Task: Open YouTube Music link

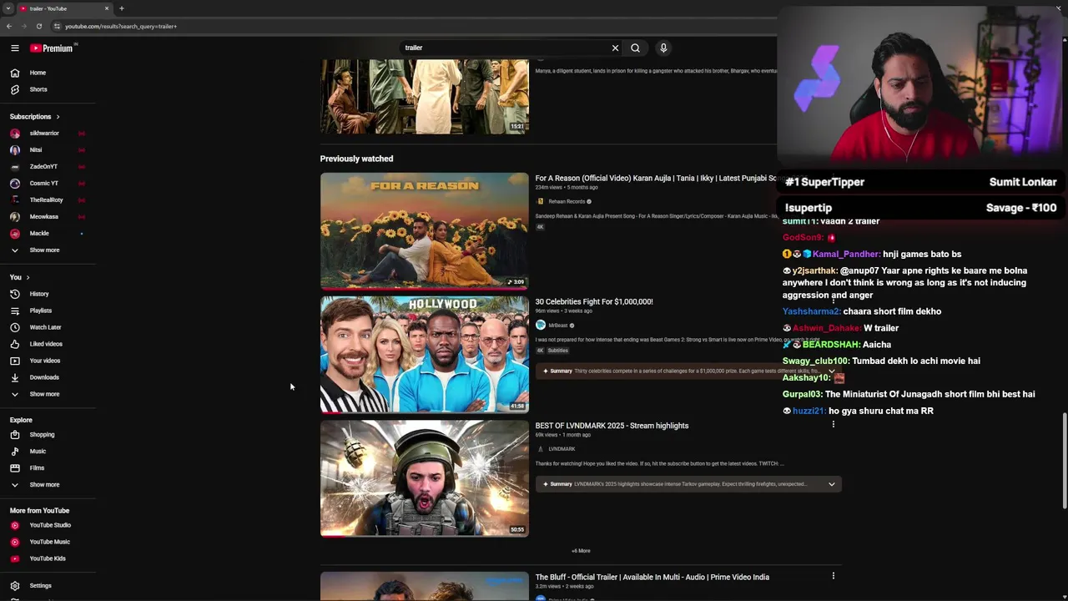Action: [x=48, y=542]
